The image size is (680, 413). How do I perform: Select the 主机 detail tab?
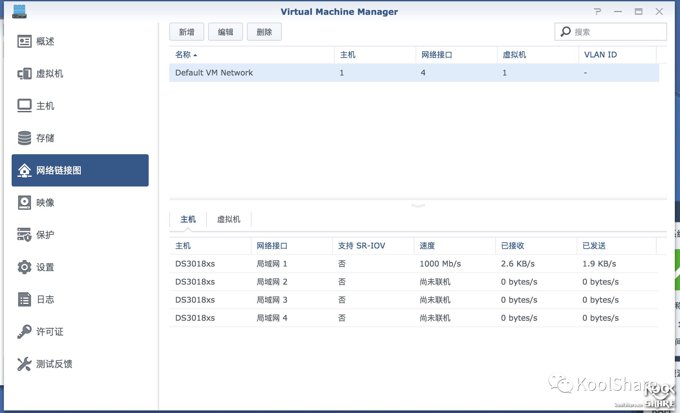click(188, 219)
